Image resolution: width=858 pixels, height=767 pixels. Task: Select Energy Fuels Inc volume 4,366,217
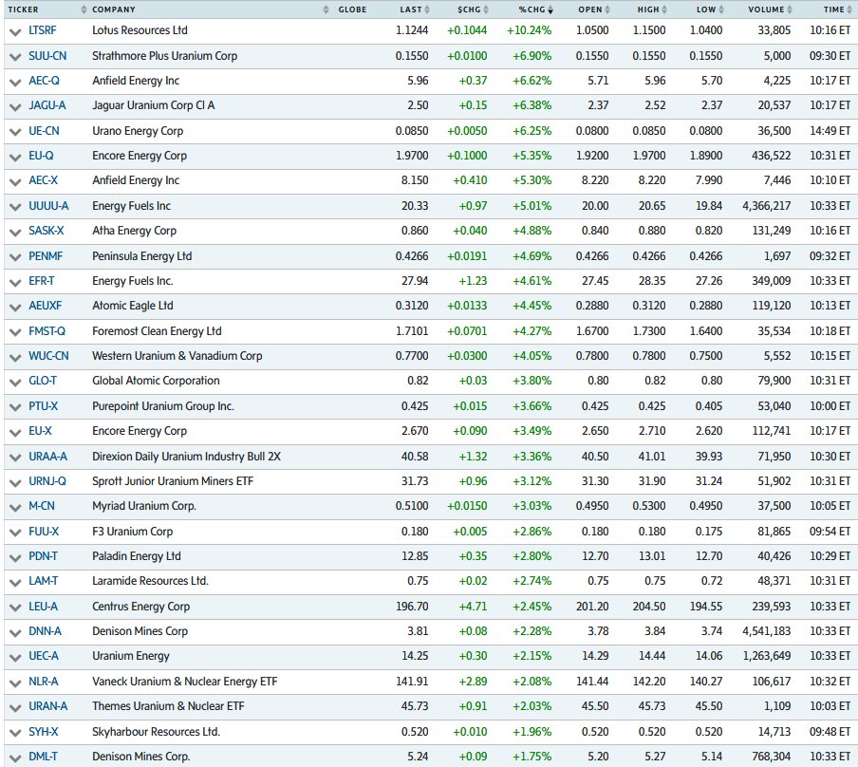767,206
